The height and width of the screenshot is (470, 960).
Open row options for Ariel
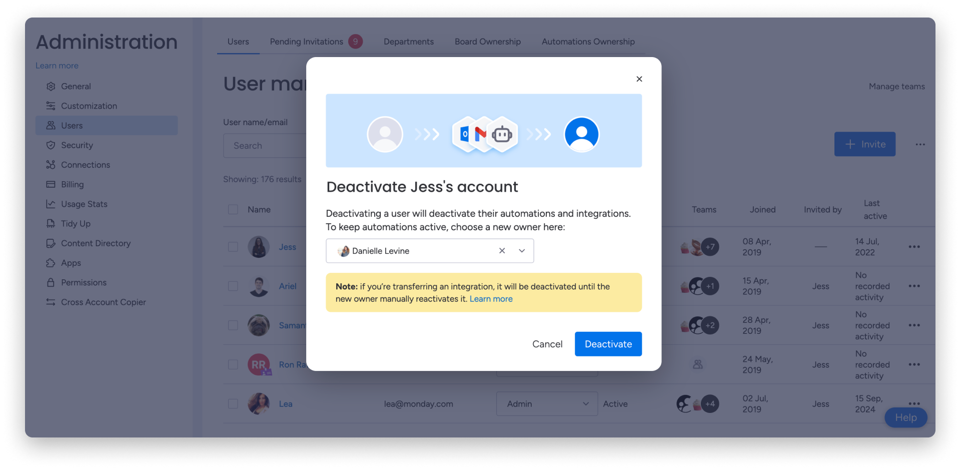click(x=914, y=286)
